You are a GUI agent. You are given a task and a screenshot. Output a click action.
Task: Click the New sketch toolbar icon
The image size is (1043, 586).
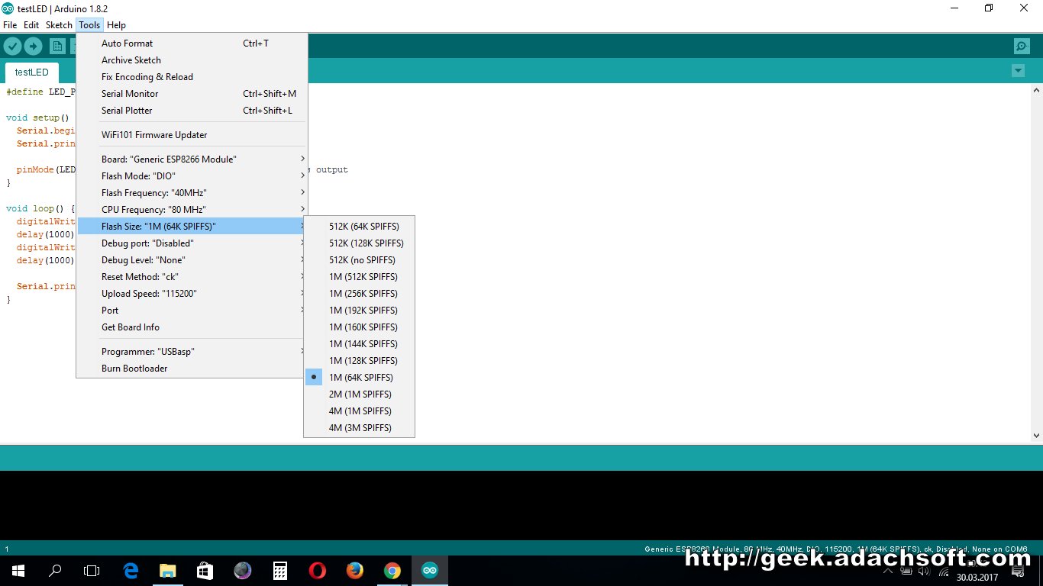tap(57, 47)
